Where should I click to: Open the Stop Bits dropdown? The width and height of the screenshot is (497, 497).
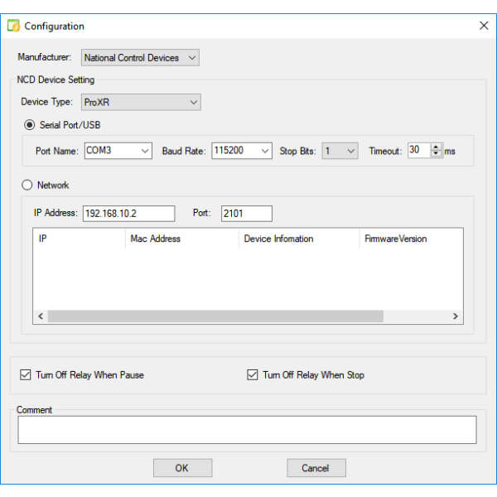click(340, 151)
